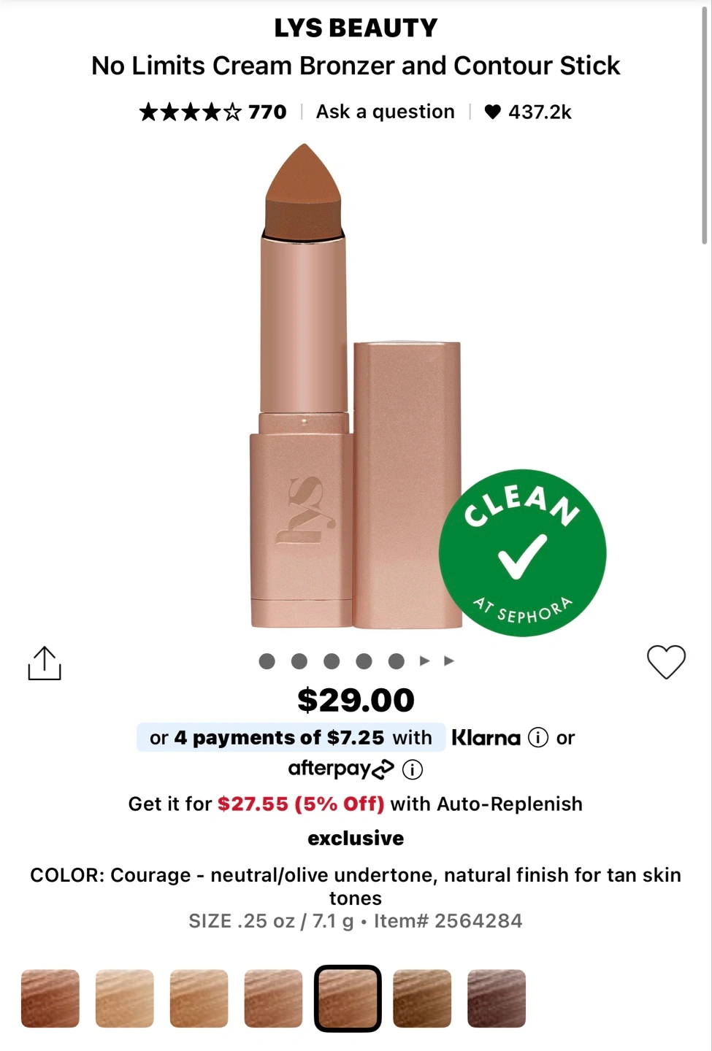Viewport: 712px width, 1051px height.
Task: Play the second product video arrow
Action: pos(449,661)
